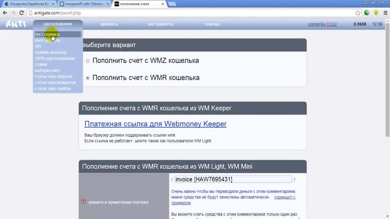Click the invoice [HAW7695431] field
Screen dimensions: 390x219
233,179
